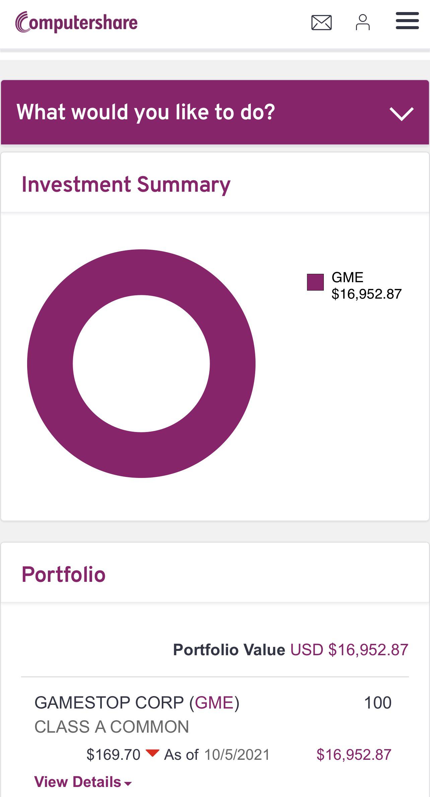
Task: Click the $169.70 share price
Action: click(113, 755)
